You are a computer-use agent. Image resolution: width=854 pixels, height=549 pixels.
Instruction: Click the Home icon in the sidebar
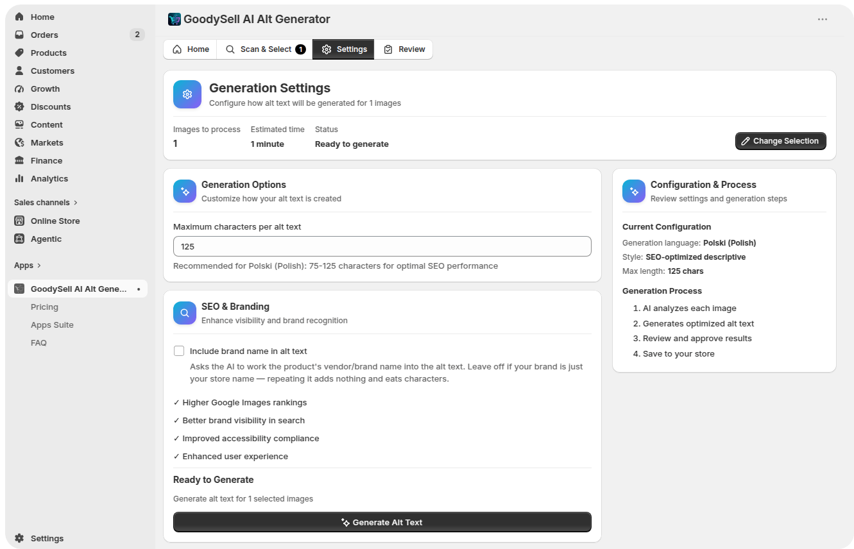19,17
